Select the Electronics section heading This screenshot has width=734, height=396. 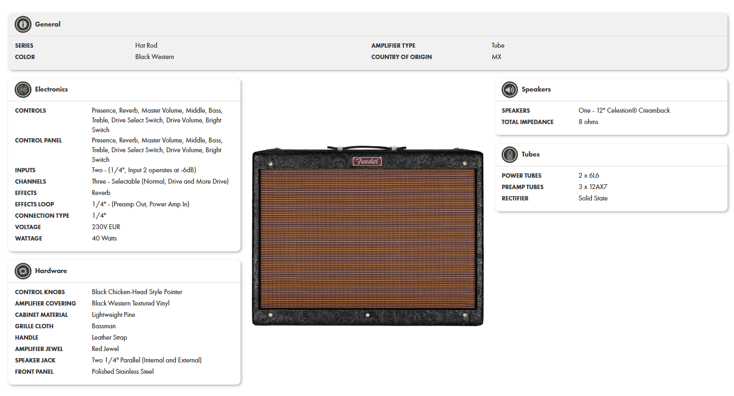[x=52, y=89]
